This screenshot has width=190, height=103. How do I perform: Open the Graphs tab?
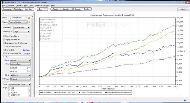86,9
